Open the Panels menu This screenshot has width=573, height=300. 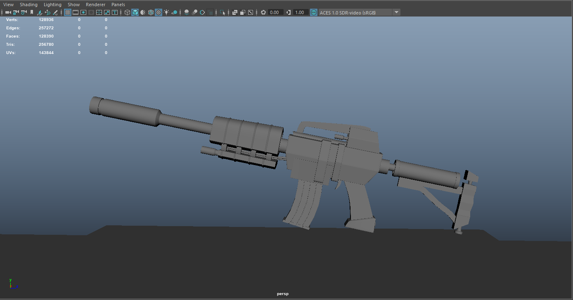[118, 5]
